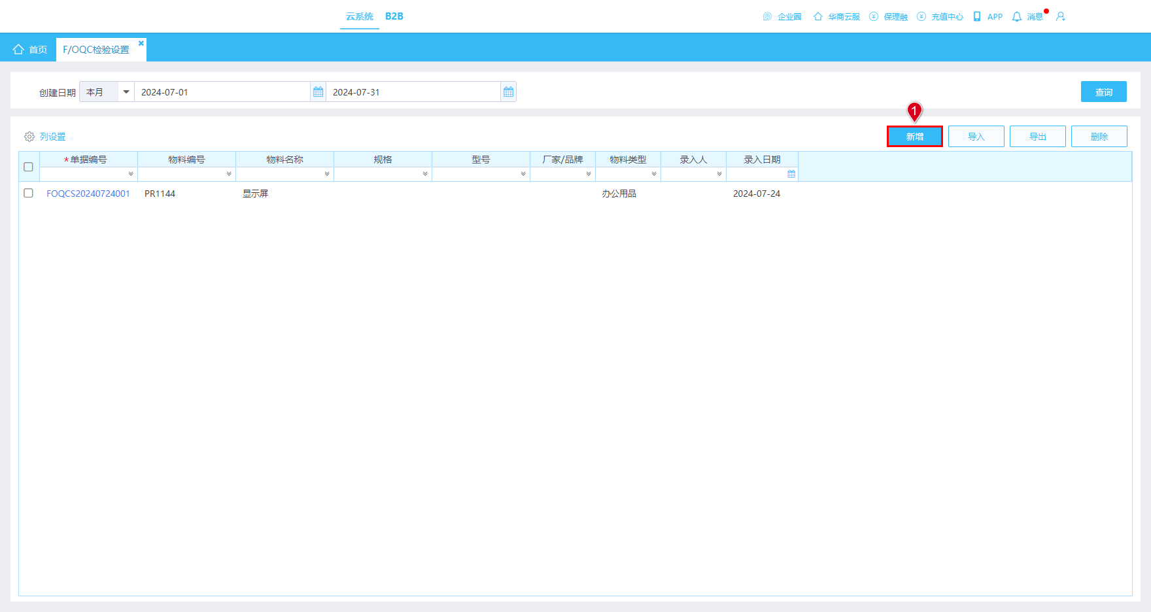Select the 2024-07-24 entry date cell
The image size is (1151, 612).
(757, 194)
